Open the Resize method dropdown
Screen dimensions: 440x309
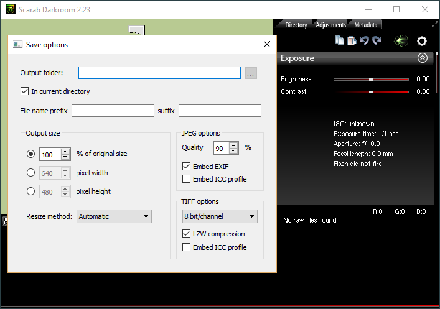[x=114, y=216]
